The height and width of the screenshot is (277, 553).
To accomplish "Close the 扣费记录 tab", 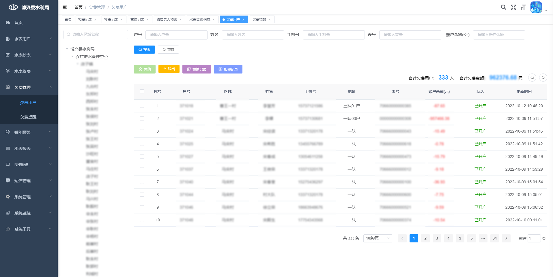I will 95,20.
